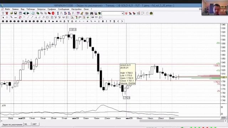
Task: Open the Окно menu
Action: click(x=86, y=9)
